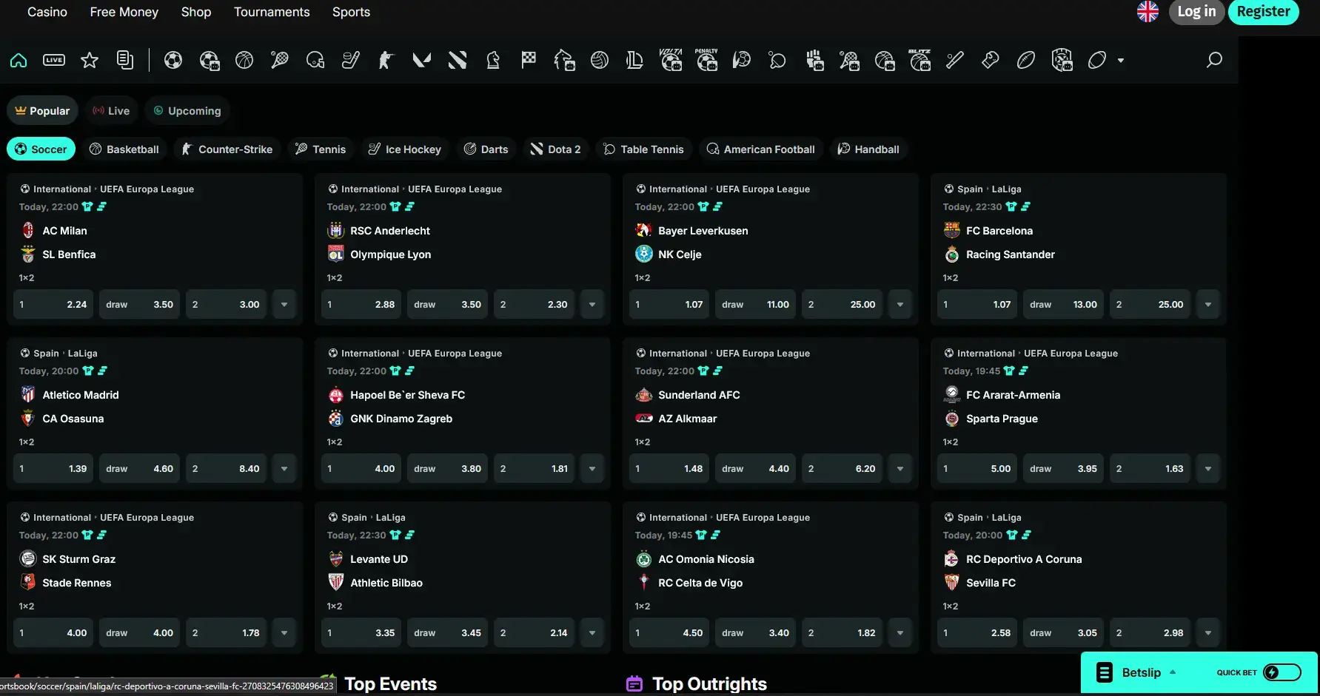Pick Atletico Madrid win odds 1.39
Screen dimensions: 1320x696
(x=53, y=469)
